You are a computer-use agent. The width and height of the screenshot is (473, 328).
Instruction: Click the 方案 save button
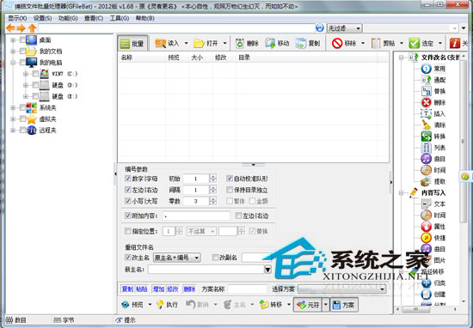pos(344,305)
